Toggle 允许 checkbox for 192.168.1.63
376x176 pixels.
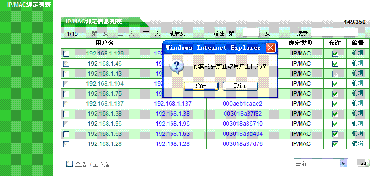335,134
